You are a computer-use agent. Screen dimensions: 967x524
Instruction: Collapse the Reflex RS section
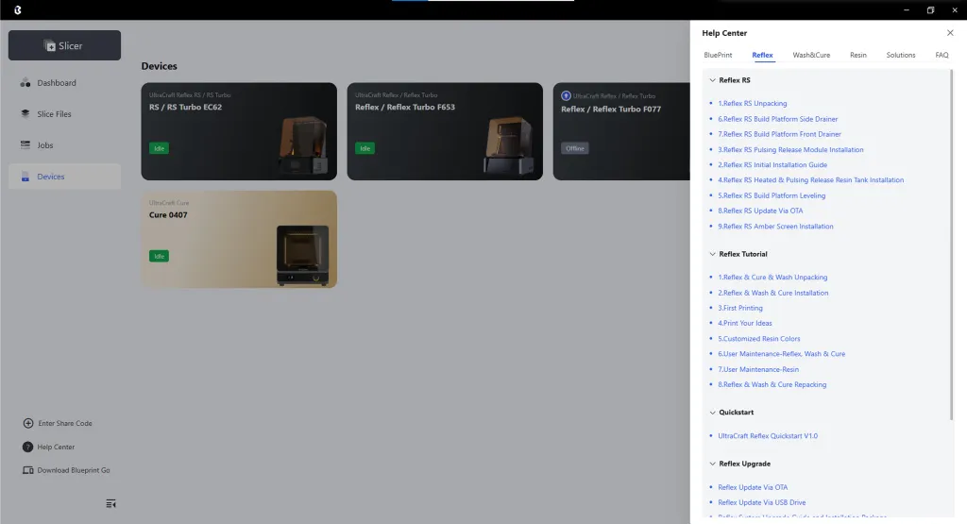[712, 81]
